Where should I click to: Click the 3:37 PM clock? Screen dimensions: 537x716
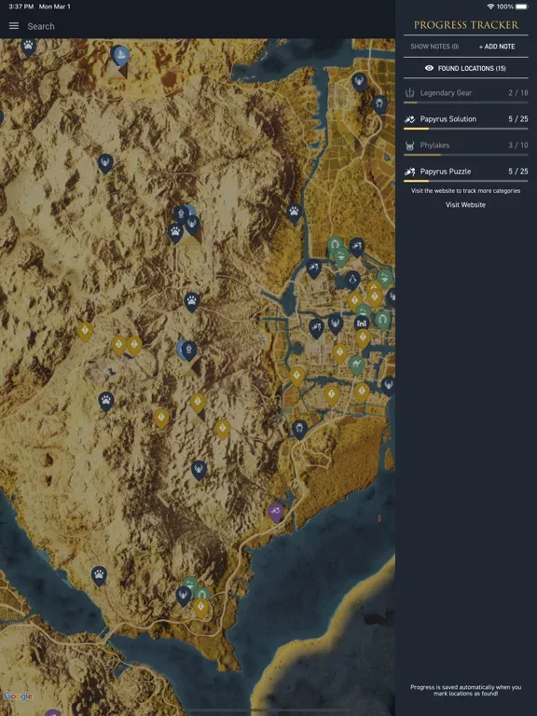pos(21,7)
